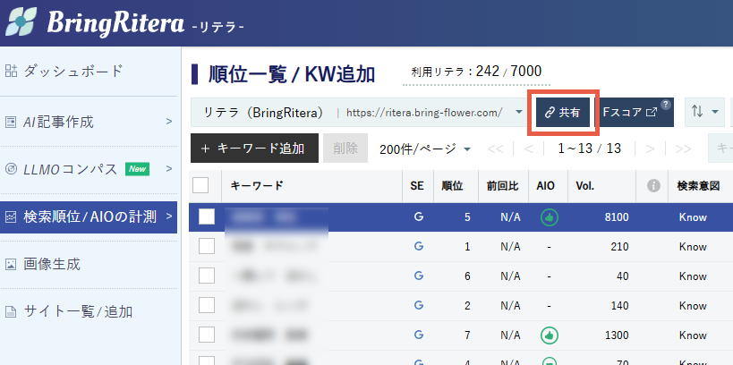The image size is (733, 365).
Task: Sort by the 前回比 column header
Action: tap(502, 186)
